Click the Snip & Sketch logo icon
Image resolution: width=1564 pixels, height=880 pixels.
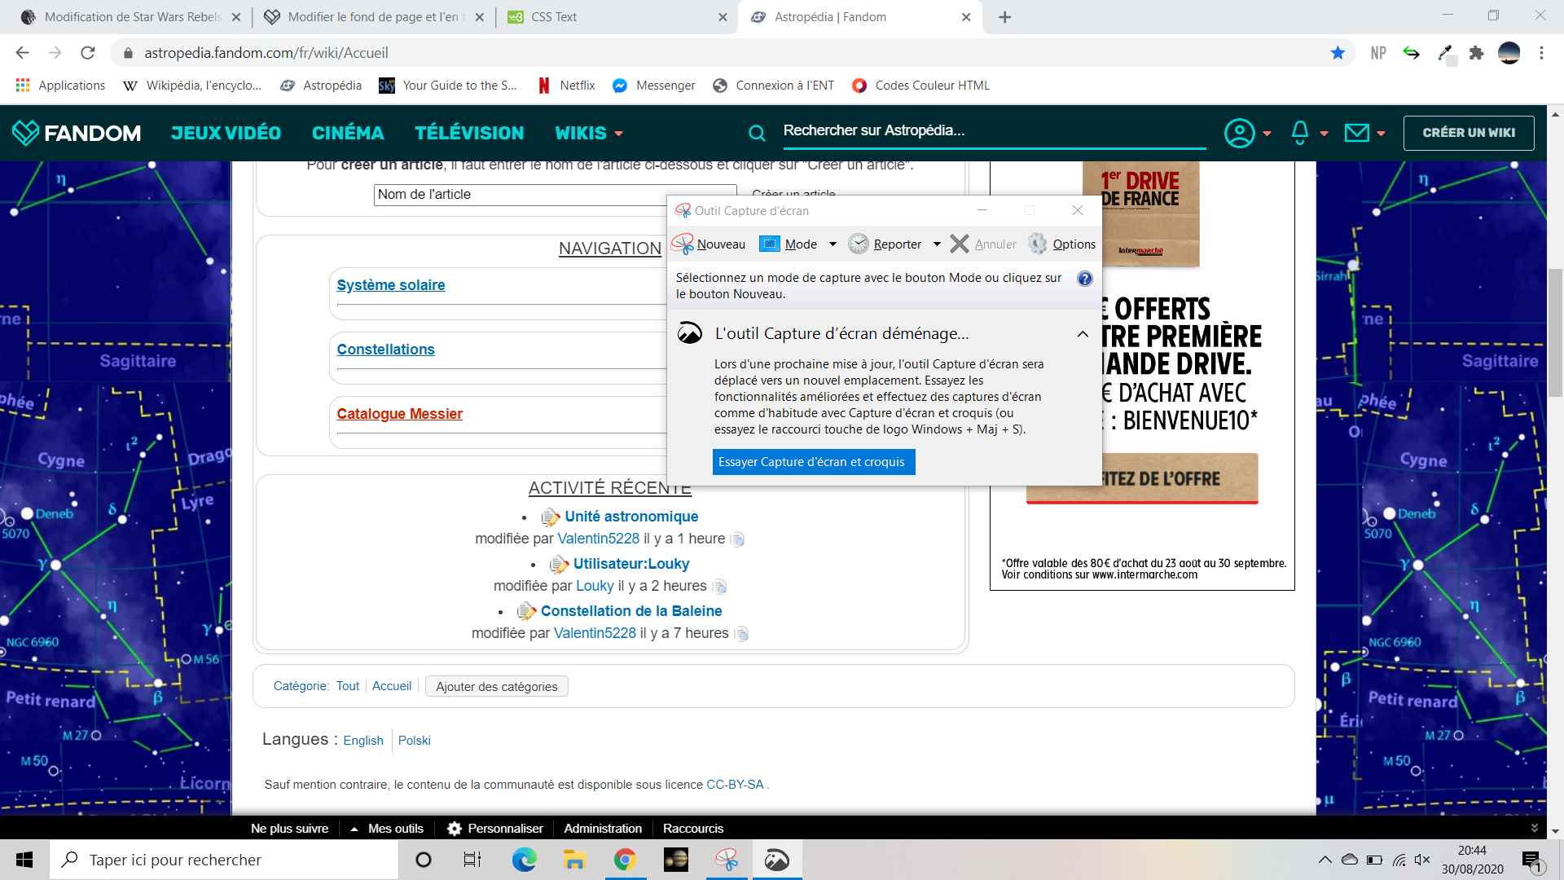click(690, 332)
